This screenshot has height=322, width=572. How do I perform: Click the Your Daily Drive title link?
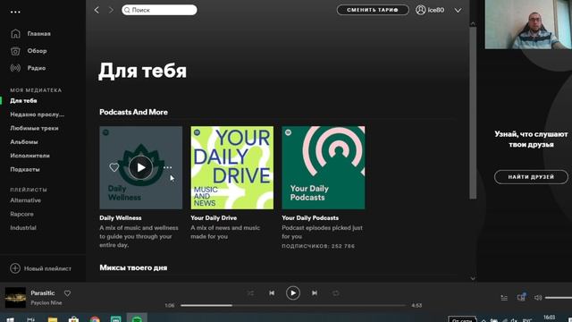pos(214,218)
